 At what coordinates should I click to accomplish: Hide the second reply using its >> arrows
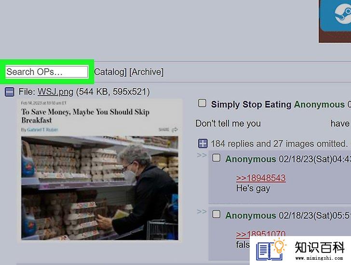[x=202, y=212]
